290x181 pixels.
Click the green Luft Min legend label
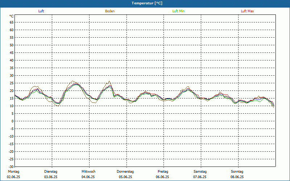pyautogui.click(x=178, y=11)
